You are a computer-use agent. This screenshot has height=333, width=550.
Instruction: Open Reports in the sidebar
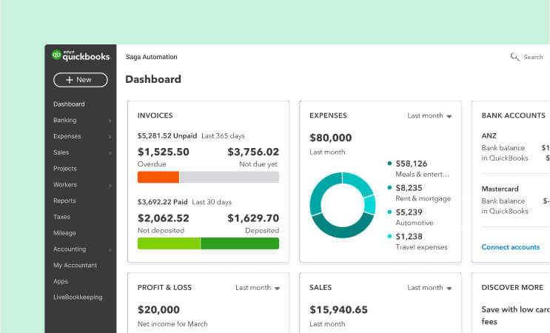coord(64,201)
